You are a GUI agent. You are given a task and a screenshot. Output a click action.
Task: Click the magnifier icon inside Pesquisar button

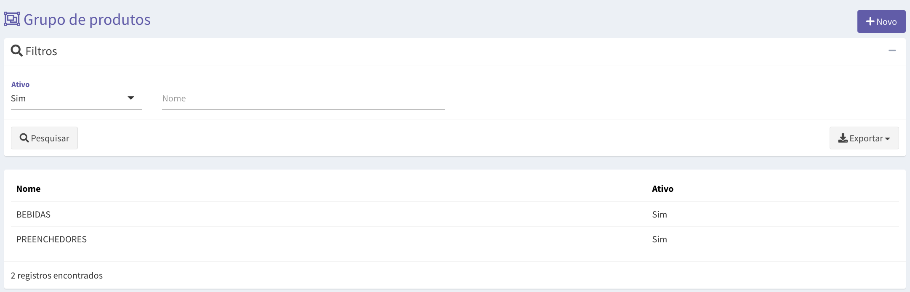tap(24, 138)
